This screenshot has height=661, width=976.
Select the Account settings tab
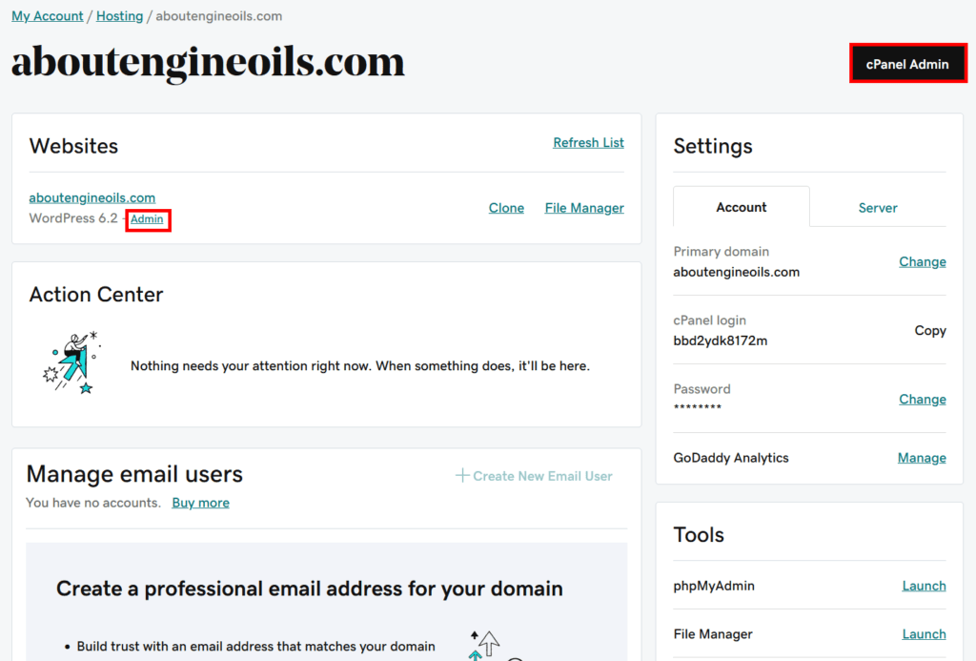(741, 208)
